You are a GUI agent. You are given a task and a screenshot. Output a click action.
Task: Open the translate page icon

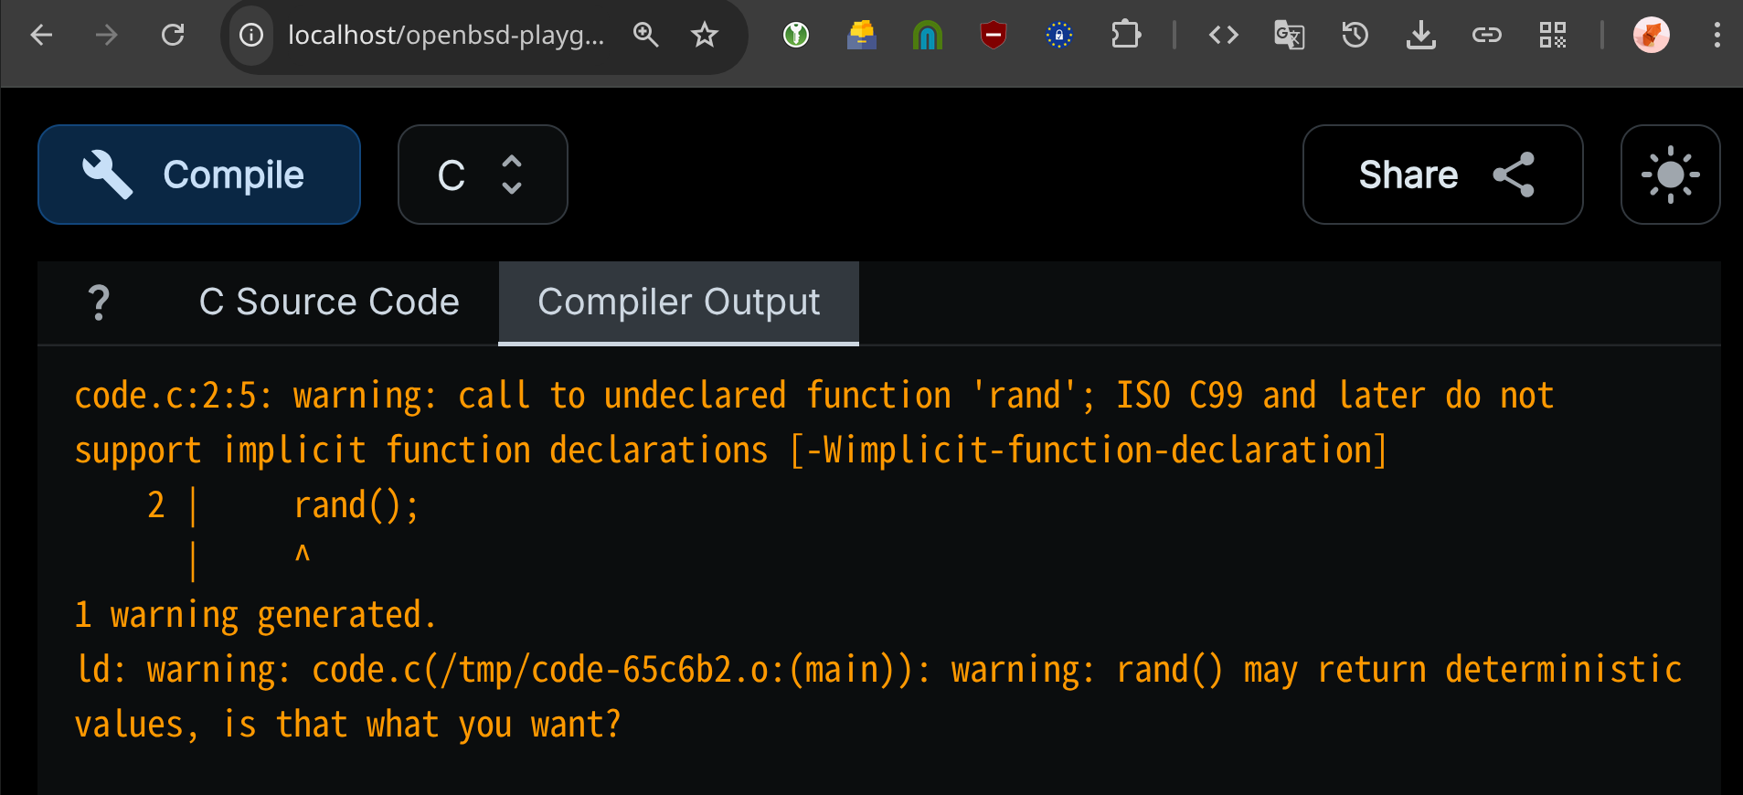pos(1290,36)
